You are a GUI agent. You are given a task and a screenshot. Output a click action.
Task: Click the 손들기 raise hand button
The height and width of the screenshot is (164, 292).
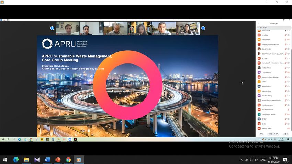coord(285,134)
